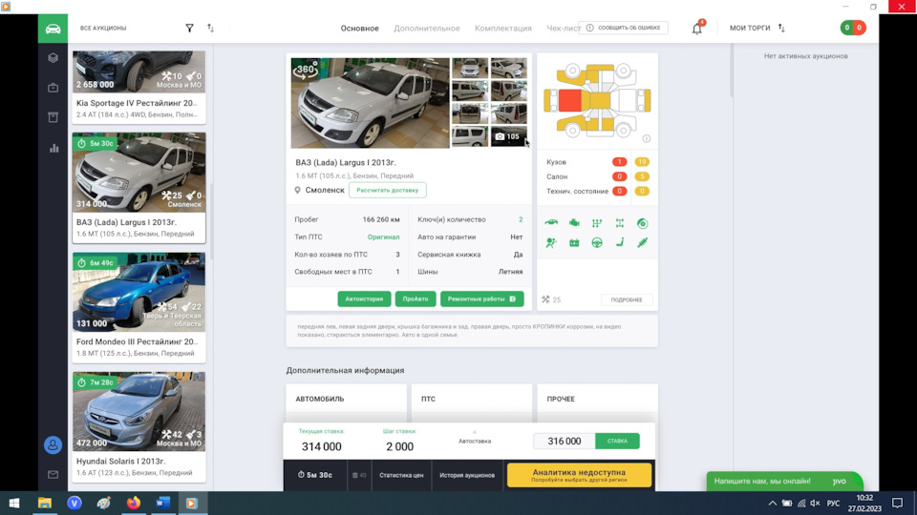Switch to the Основное tab
Image resolution: width=917 pixels, height=515 pixels.
[x=360, y=28]
